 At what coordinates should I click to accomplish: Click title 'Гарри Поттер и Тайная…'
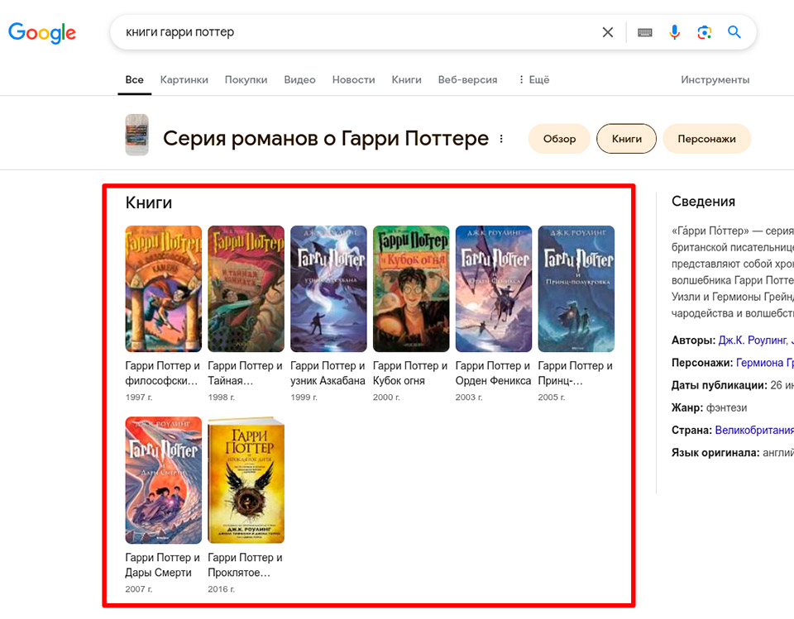click(x=245, y=373)
